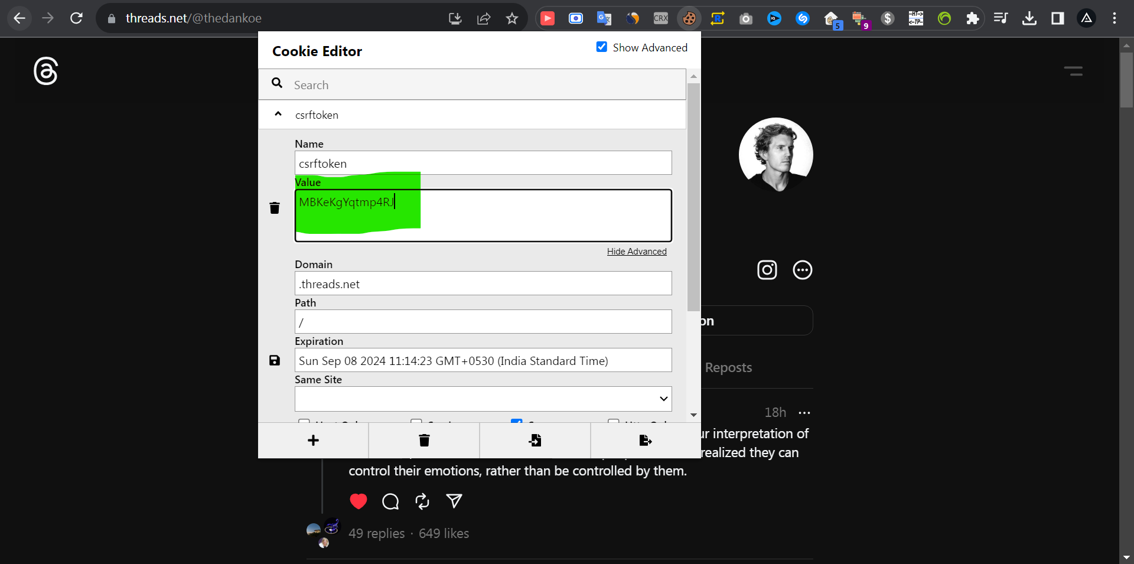The image size is (1134, 564).
Task: Open the media control playlist icon
Action: click(x=1001, y=18)
